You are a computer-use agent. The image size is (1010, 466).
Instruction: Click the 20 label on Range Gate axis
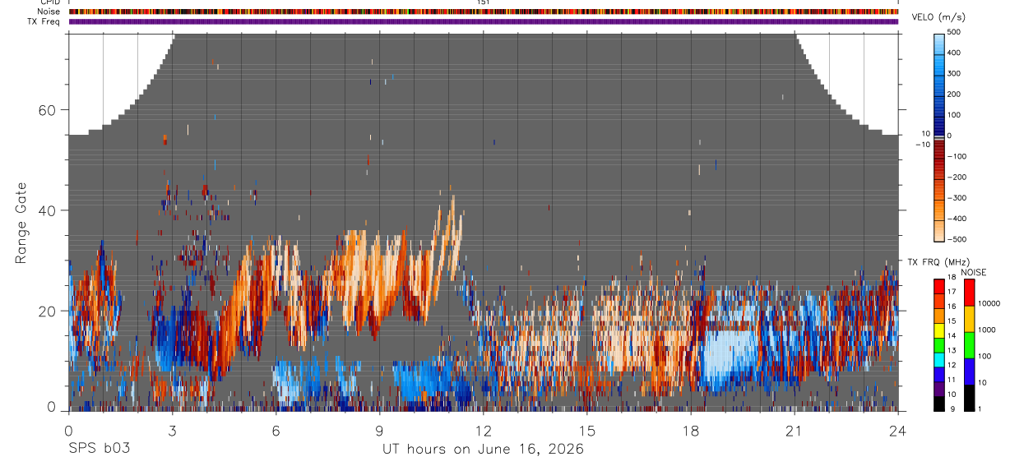coord(55,311)
